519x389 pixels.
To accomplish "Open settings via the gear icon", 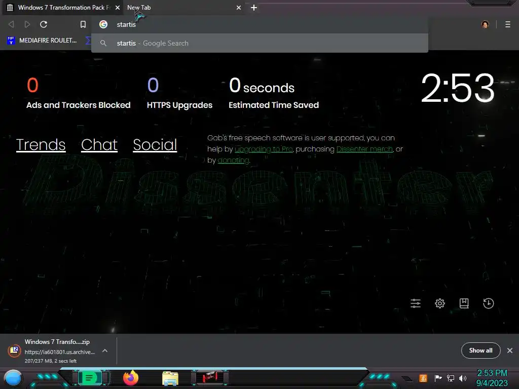I will click(x=440, y=303).
